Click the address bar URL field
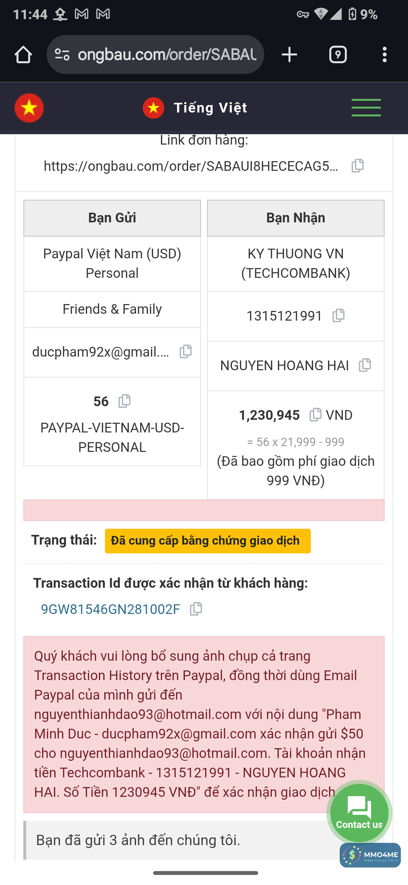The width and height of the screenshot is (408, 885). 167,55
